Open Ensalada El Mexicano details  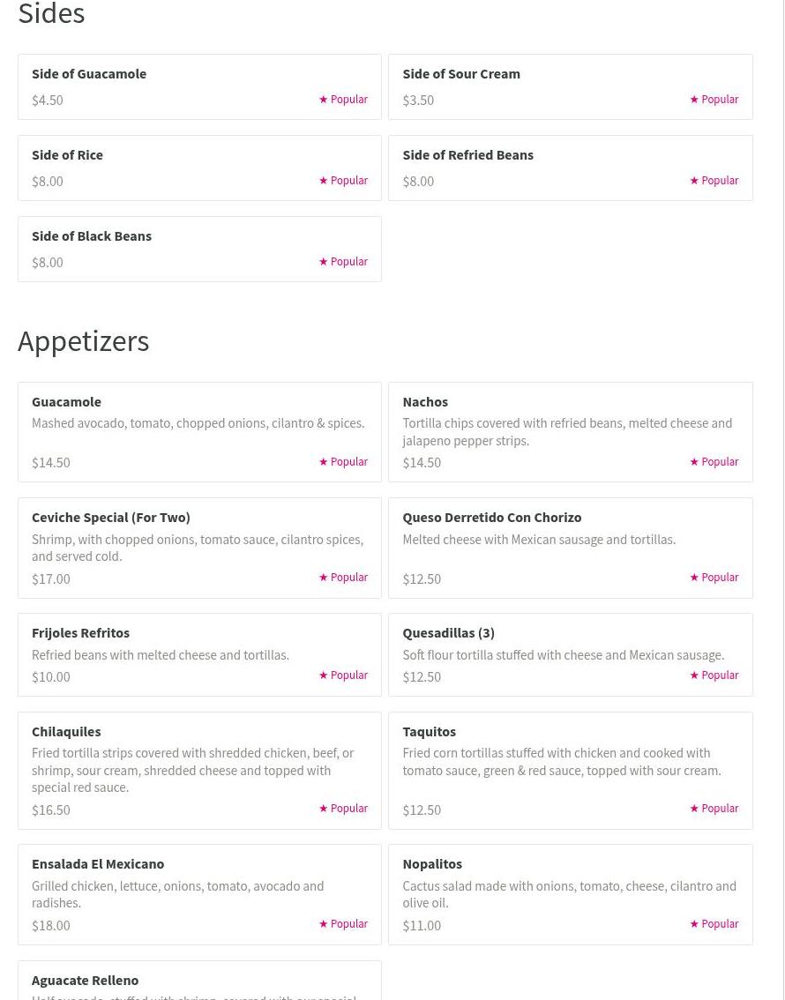pyautogui.click(x=98, y=864)
